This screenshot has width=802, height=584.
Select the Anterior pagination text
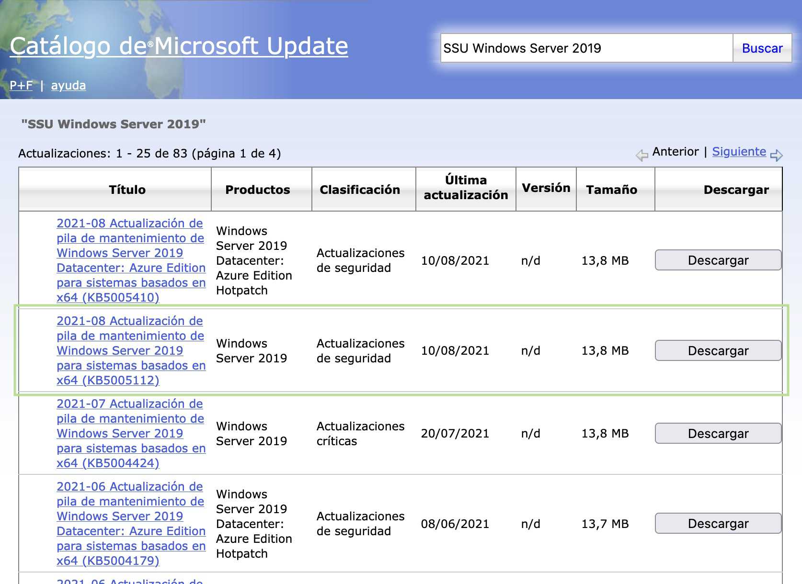676,151
